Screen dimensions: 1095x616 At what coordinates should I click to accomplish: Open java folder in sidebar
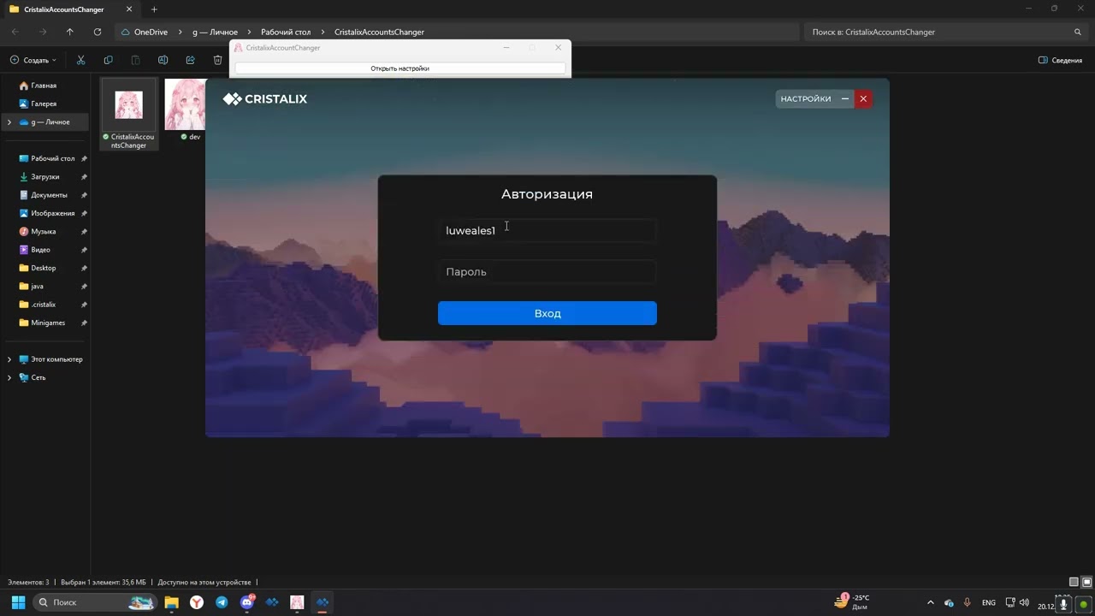[37, 287]
